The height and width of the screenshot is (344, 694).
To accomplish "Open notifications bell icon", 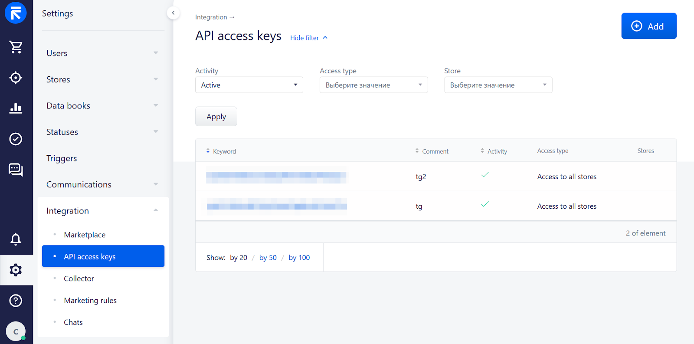I will pos(16,239).
